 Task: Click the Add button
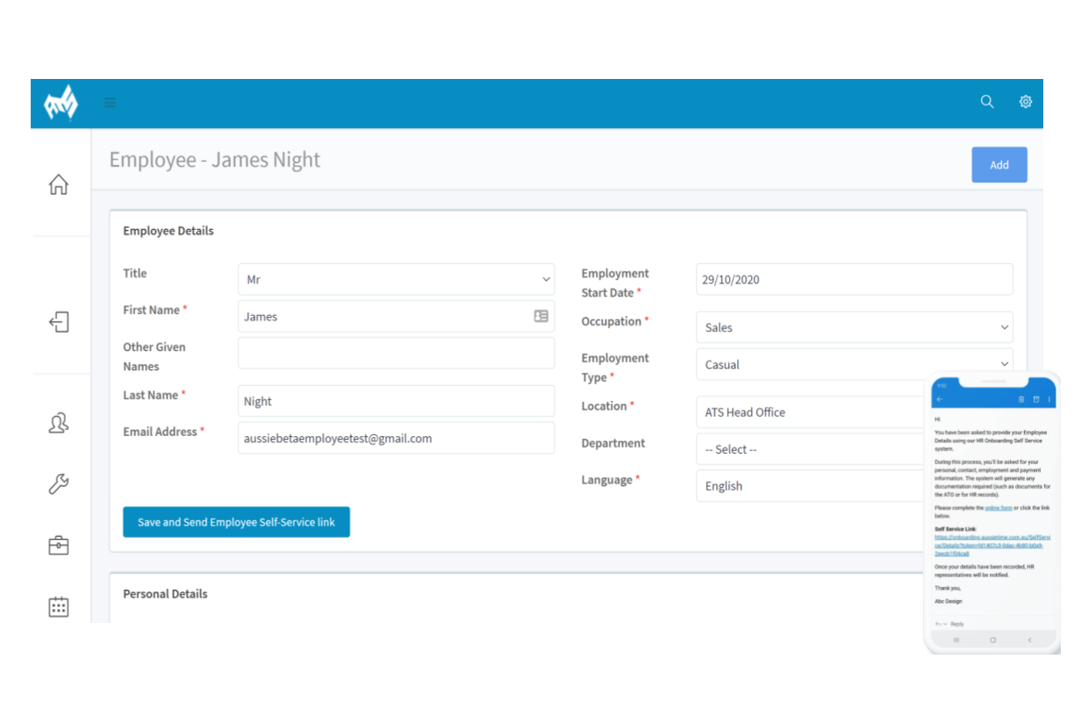999,165
